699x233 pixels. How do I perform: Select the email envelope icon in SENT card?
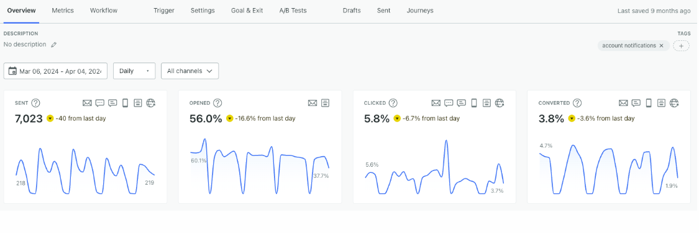[x=87, y=103]
